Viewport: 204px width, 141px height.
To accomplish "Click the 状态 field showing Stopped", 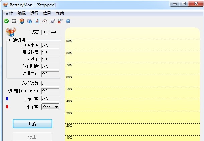I will 50,32.
